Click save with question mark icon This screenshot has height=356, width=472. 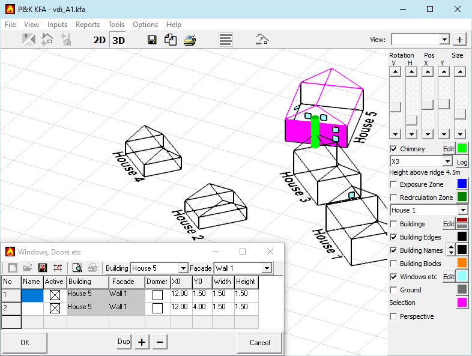(43, 268)
